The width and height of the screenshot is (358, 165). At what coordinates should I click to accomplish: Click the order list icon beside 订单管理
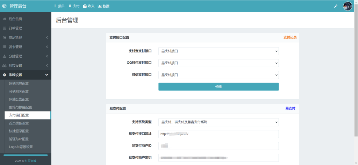coord(4,29)
